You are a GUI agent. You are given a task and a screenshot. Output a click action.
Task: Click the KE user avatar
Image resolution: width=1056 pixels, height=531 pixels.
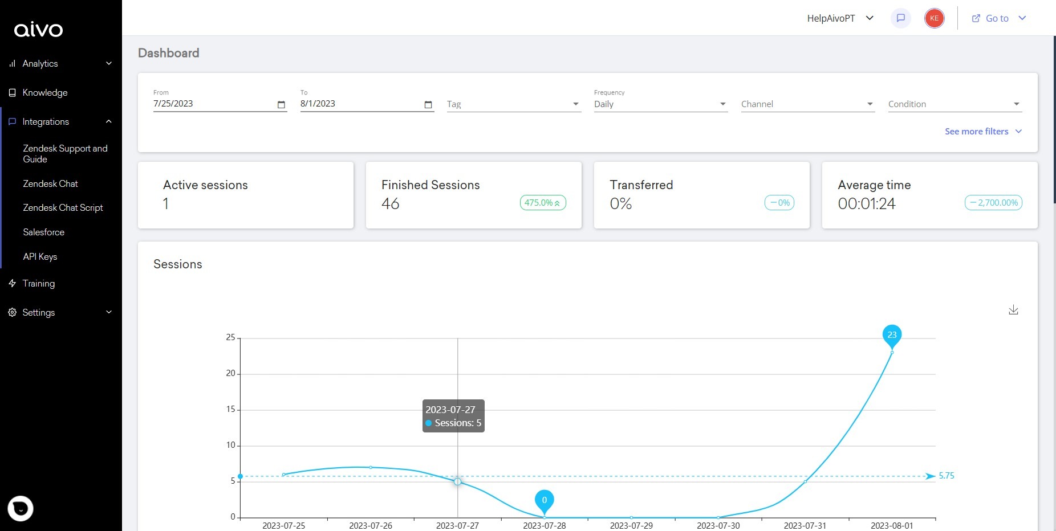(x=934, y=18)
